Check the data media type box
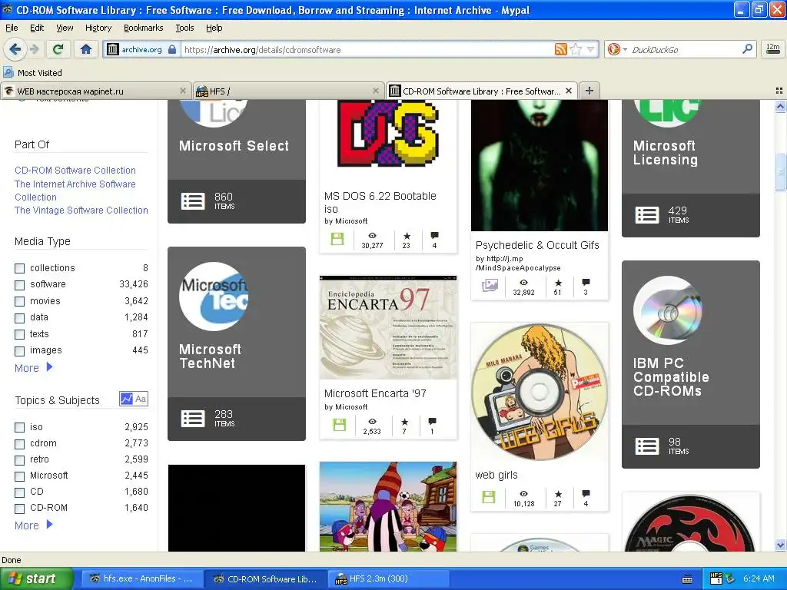 click(x=19, y=318)
